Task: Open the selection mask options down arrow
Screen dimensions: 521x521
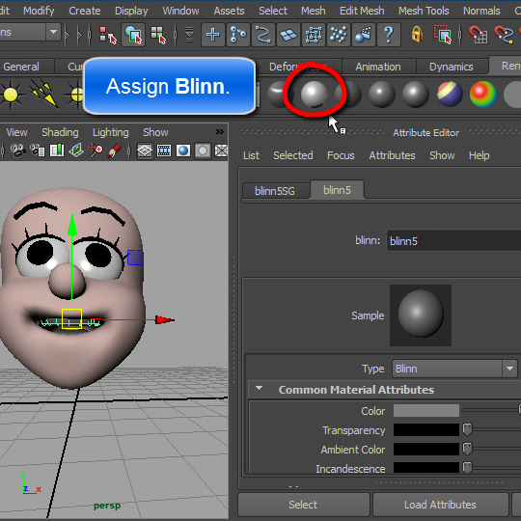Action: pyautogui.click(x=189, y=35)
